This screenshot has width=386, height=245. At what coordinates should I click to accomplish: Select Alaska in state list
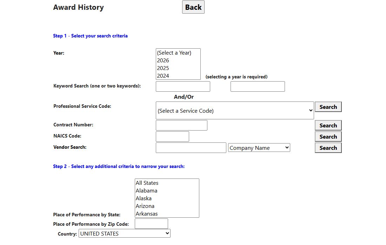[x=167, y=198]
